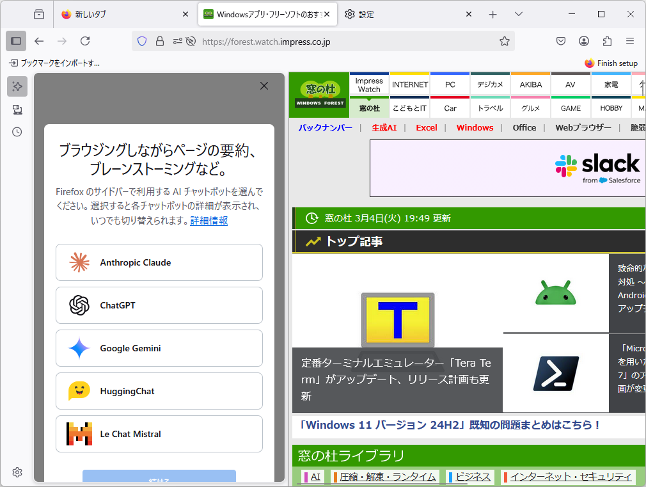
Task: Select ChatGPT as the chatbot
Action: (x=159, y=305)
